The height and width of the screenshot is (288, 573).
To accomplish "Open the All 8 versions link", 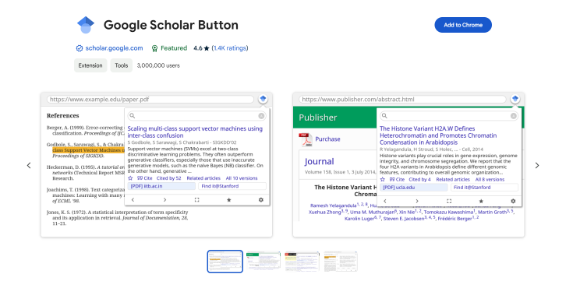I will point(490,180).
